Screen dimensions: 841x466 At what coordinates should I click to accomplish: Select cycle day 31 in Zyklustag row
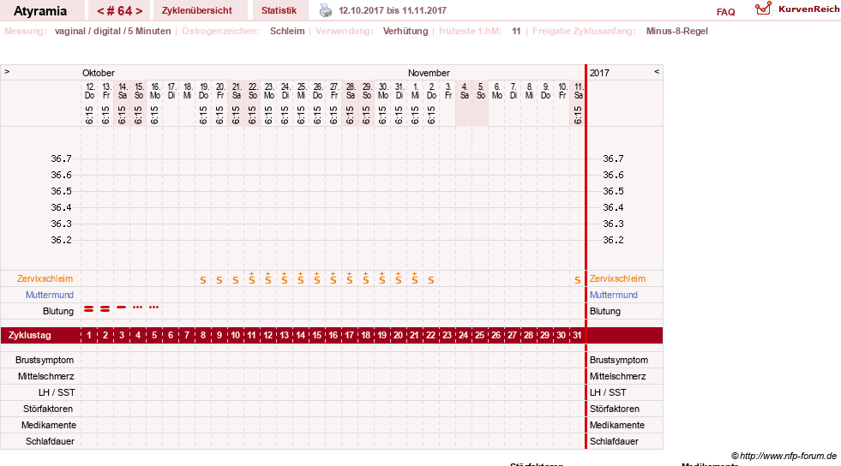click(x=577, y=335)
